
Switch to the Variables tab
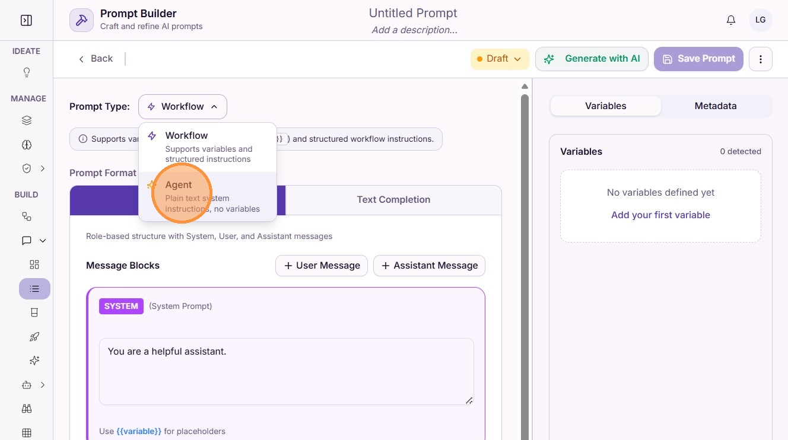click(606, 106)
